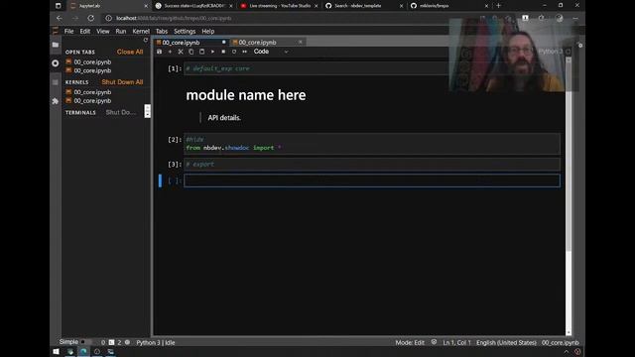The image size is (635, 357).
Task: Click cell 3 with export comment
Action: click(x=372, y=165)
